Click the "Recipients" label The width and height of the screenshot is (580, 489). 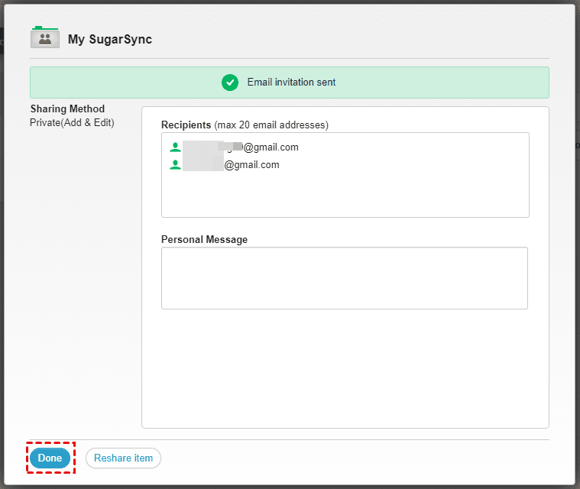186,125
